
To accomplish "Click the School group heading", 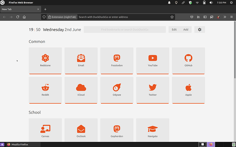I will pyautogui.click(x=35, y=113).
